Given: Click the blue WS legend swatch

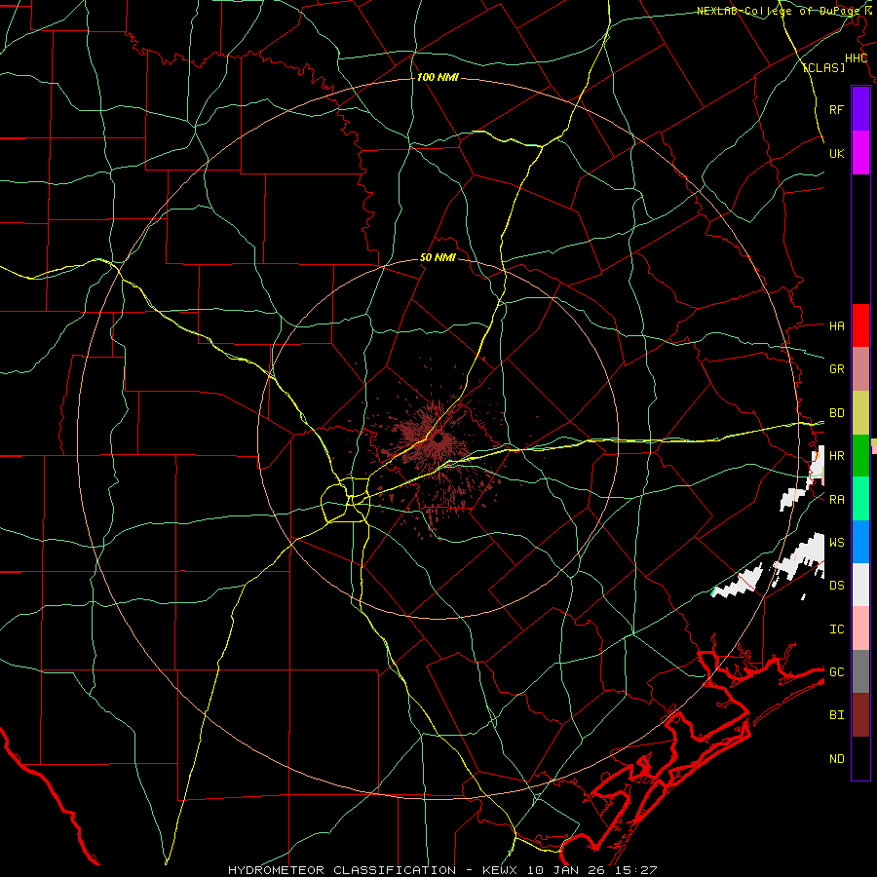Looking at the screenshot, I should 860,542.
